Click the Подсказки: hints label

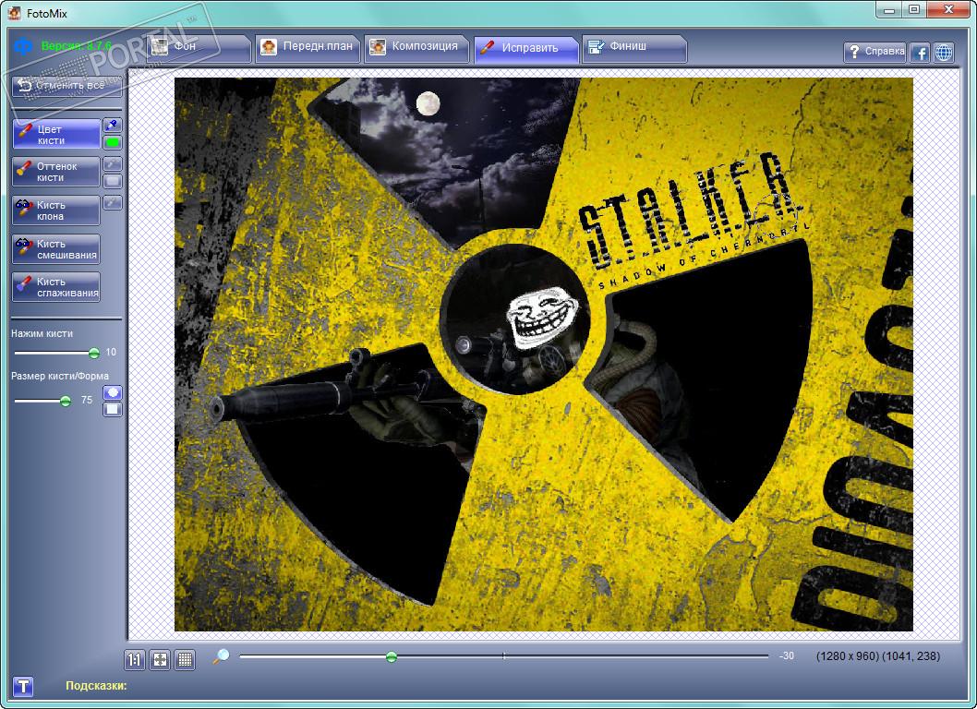coord(97,686)
